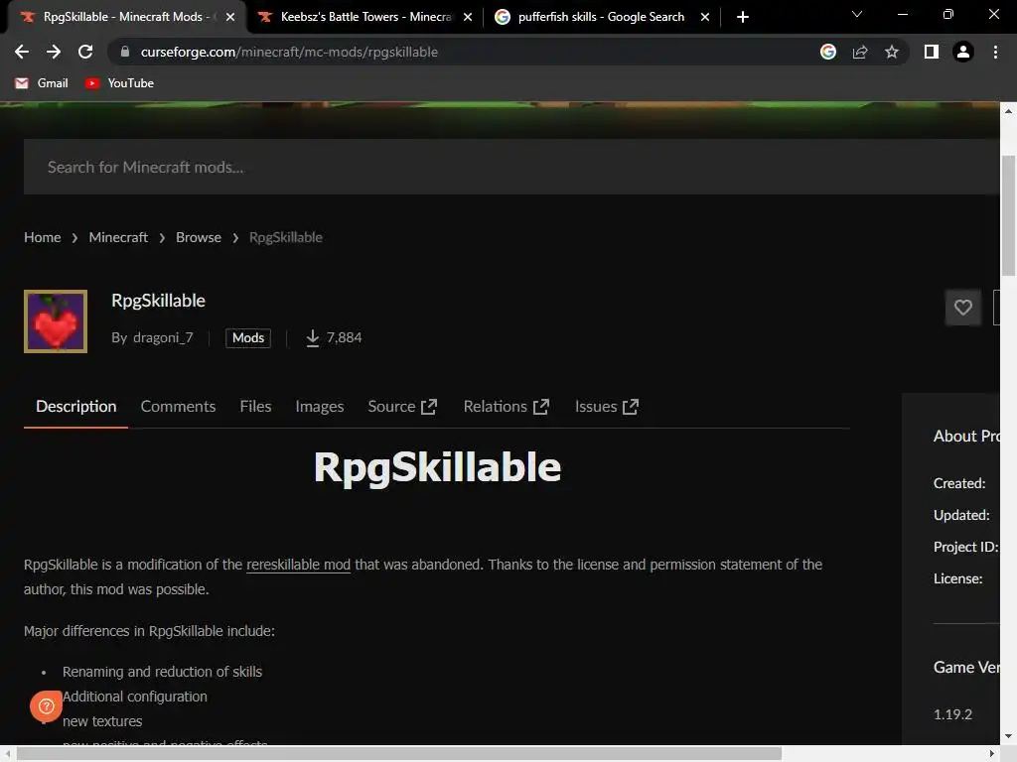Go forward to the next page
Screen dimensions: 1017x762
coord(54,52)
